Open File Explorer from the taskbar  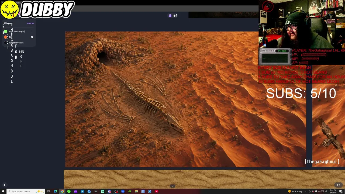pos(136,191)
